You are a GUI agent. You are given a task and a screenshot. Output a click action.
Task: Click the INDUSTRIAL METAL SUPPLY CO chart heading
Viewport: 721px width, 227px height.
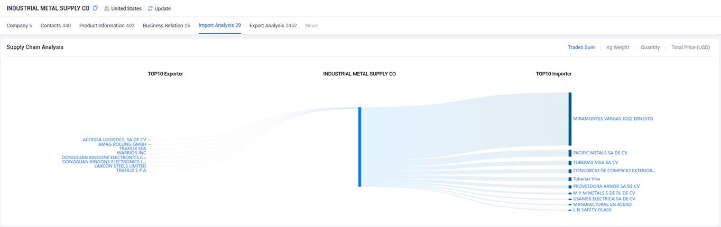pos(359,74)
